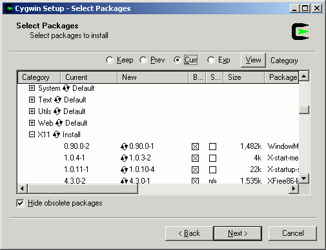The image size is (326, 250).
Task: Toggle binary checkbox for X-start-menu 4k row
Action: 195,159
